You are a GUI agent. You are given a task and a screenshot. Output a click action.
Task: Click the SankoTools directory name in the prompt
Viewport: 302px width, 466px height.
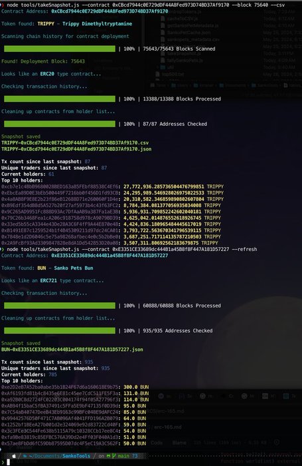[x=76, y=456]
